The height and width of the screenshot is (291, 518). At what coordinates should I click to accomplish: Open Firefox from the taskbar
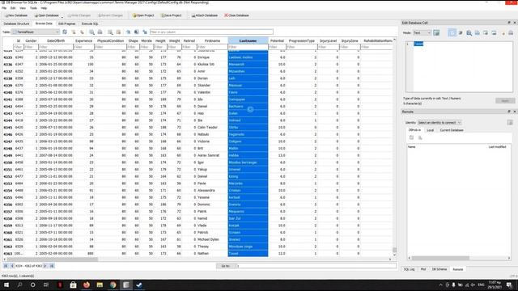(x=87, y=285)
